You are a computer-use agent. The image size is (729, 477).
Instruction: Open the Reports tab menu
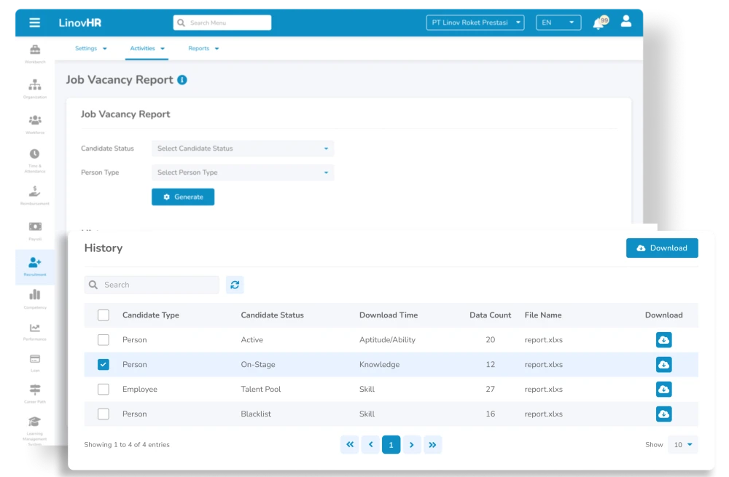tap(203, 48)
